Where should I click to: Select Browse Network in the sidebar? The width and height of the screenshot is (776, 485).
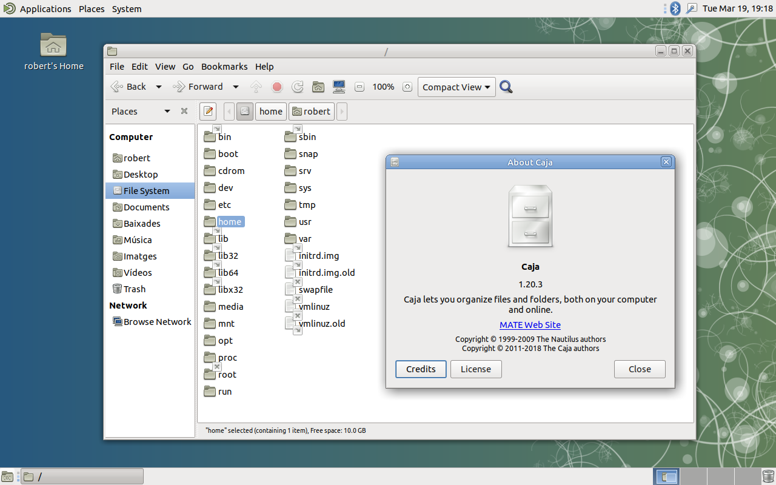coord(150,322)
